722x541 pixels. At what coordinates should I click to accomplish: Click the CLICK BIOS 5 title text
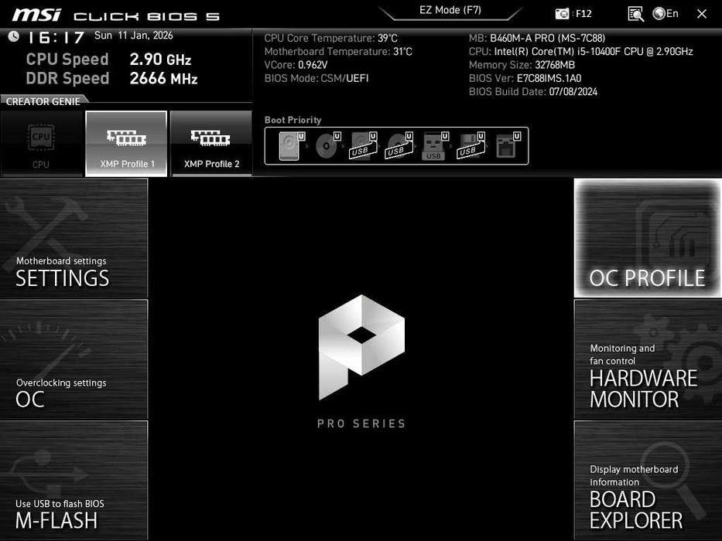[x=146, y=16]
